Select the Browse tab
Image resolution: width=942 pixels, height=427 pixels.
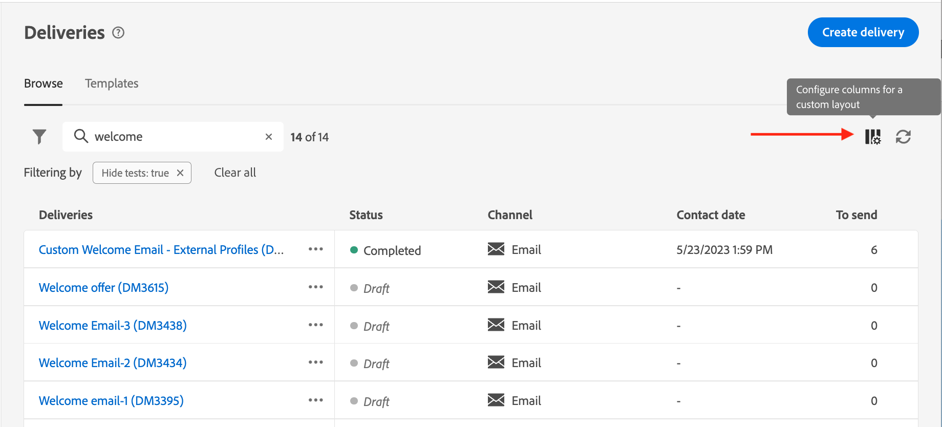pos(44,83)
